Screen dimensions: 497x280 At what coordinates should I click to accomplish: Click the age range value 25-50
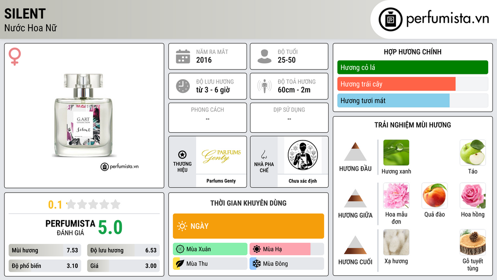(x=286, y=60)
